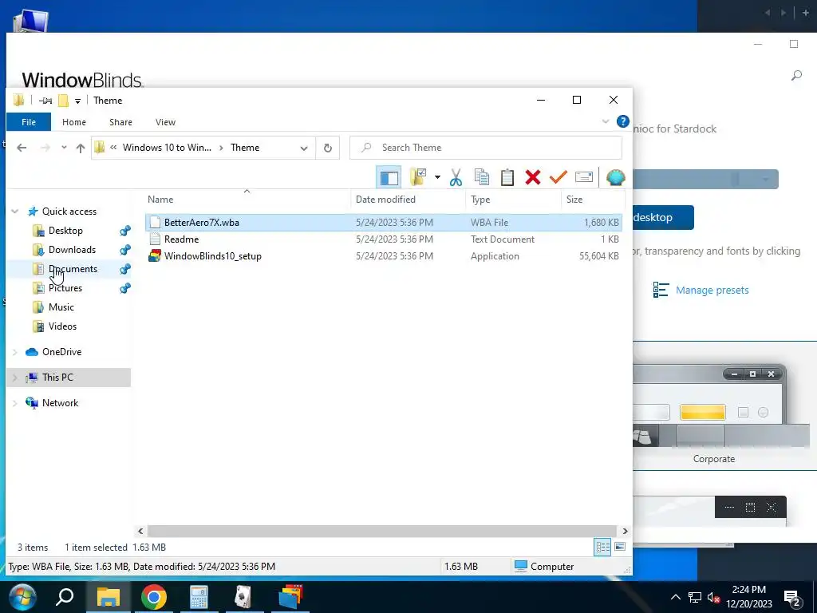The width and height of the screenshot is (817, 613).
Task: Open Videos in Quick access
Action: click(62, 326)
